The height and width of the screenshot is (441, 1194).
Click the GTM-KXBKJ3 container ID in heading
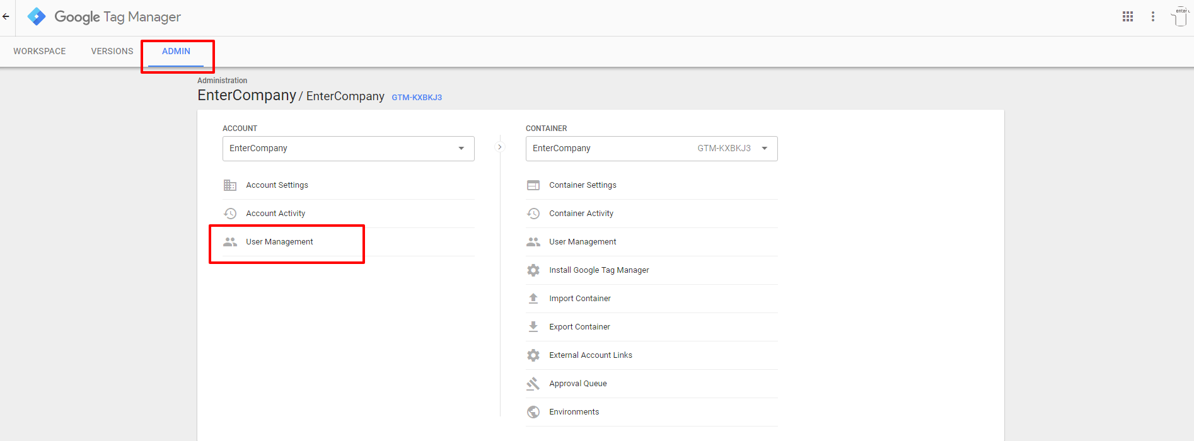click(x=417, y=98)
